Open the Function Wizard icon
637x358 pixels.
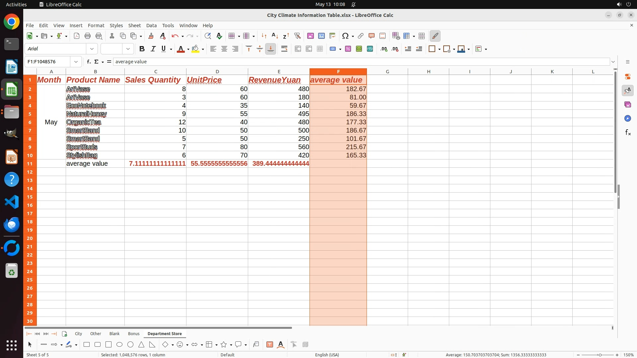[89, 62]
